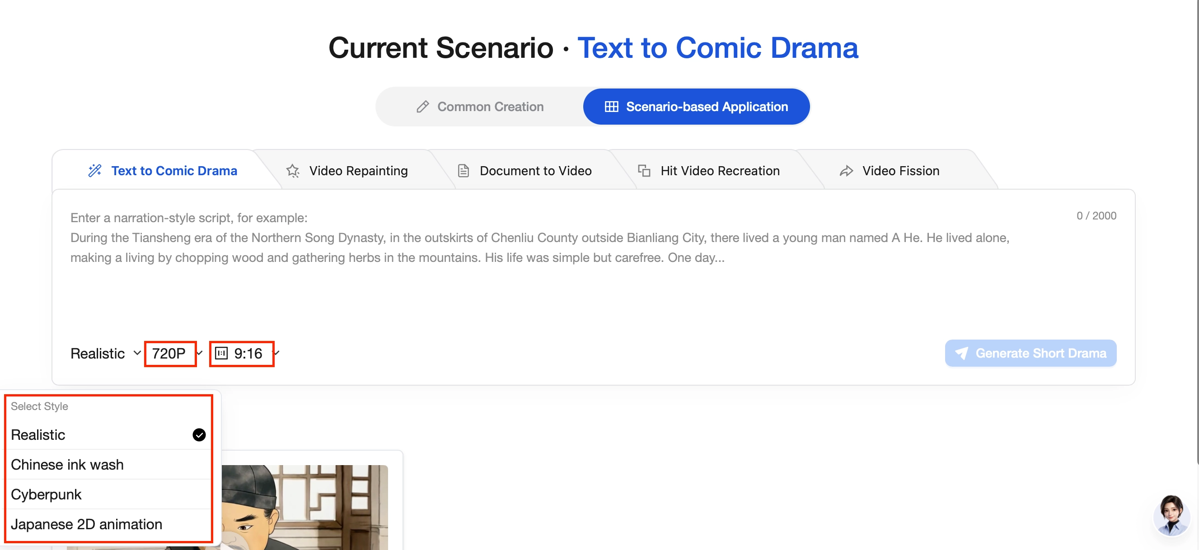The width and height of the screenshot is (1199, 550).
Task: Open the ink-style drama example thumbnail
Action: (x=304, y=507)
